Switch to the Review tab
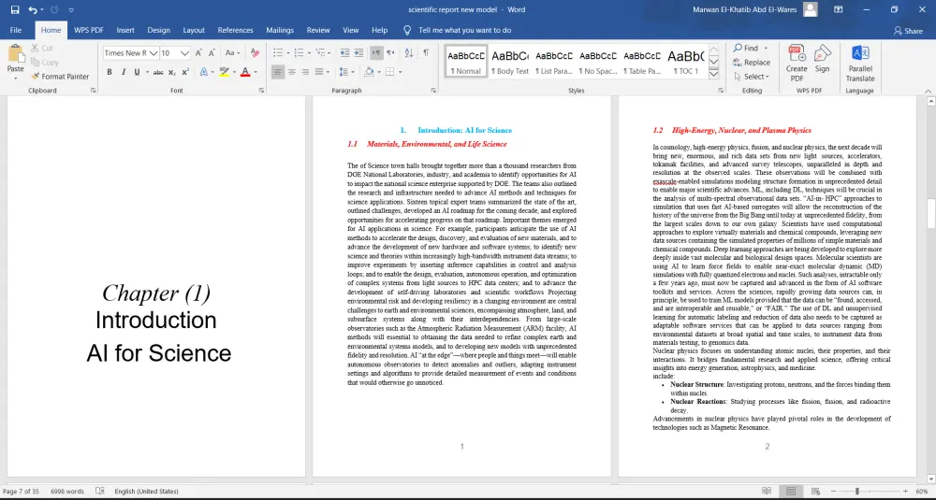Image resolution: width=936 pixels, height=500 pixels. pos(318,30)
